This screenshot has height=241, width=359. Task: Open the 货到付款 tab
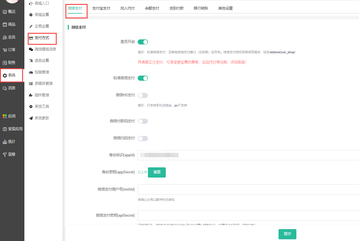177,8
